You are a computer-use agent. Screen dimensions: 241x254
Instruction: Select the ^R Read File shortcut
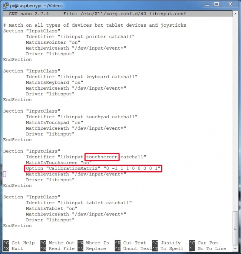point(57,248)
